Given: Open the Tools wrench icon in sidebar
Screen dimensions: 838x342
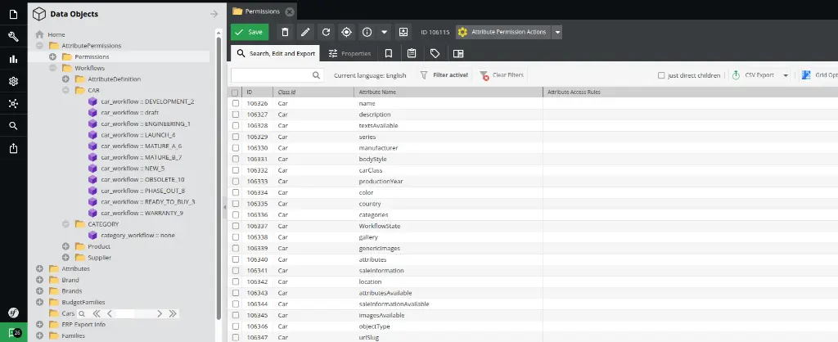Looking at the screenshot, I should pos(13,36).
